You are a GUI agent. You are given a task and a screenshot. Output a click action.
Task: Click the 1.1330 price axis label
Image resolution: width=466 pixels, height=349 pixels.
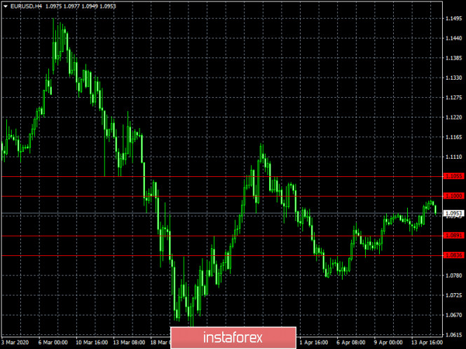pyautogui.click(x=454, y=78)
